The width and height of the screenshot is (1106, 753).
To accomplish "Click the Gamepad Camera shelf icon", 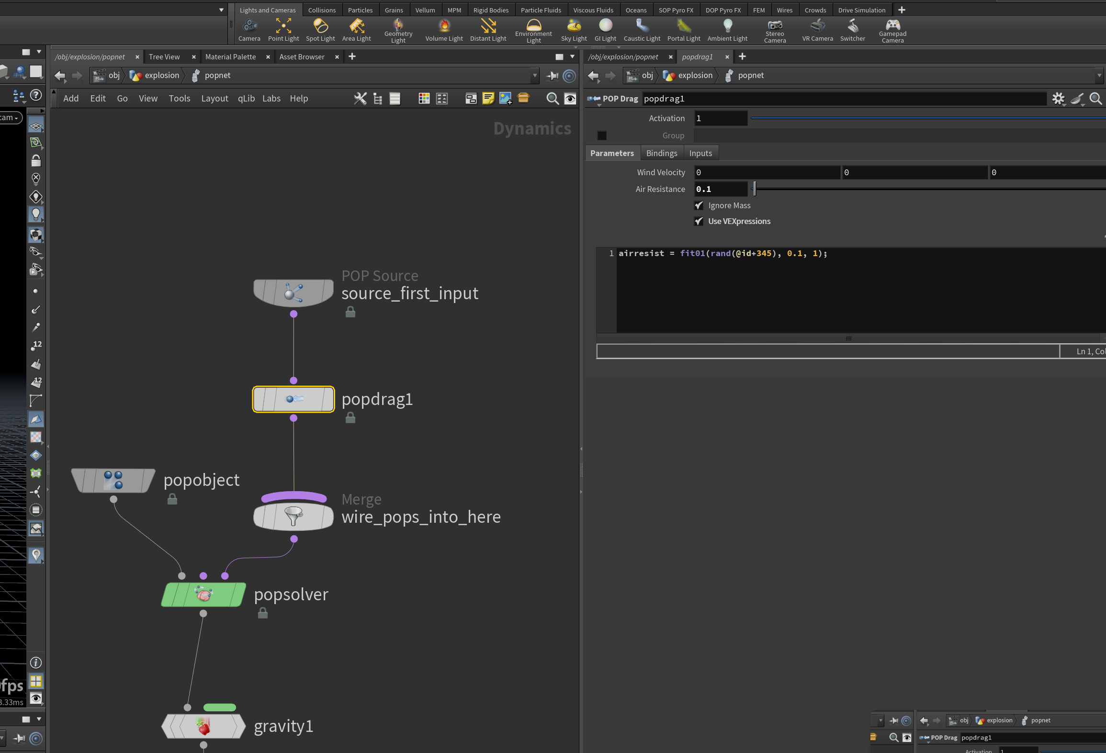I will [x=892, y=31].
